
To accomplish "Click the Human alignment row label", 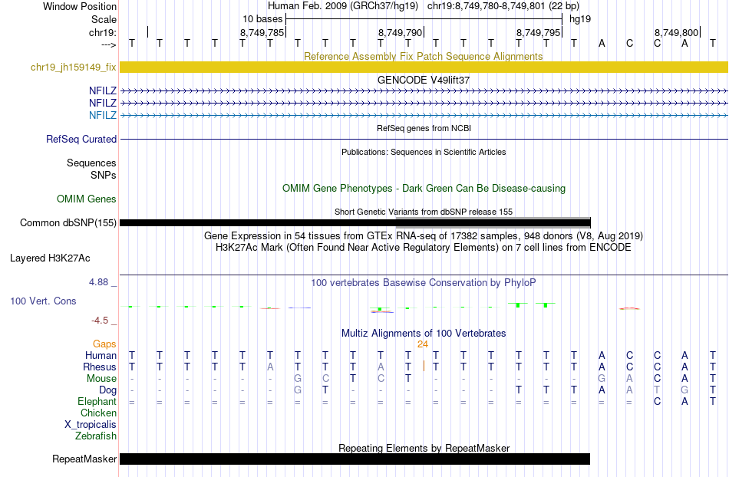I will pyautogui.click(x=101, y=355).
